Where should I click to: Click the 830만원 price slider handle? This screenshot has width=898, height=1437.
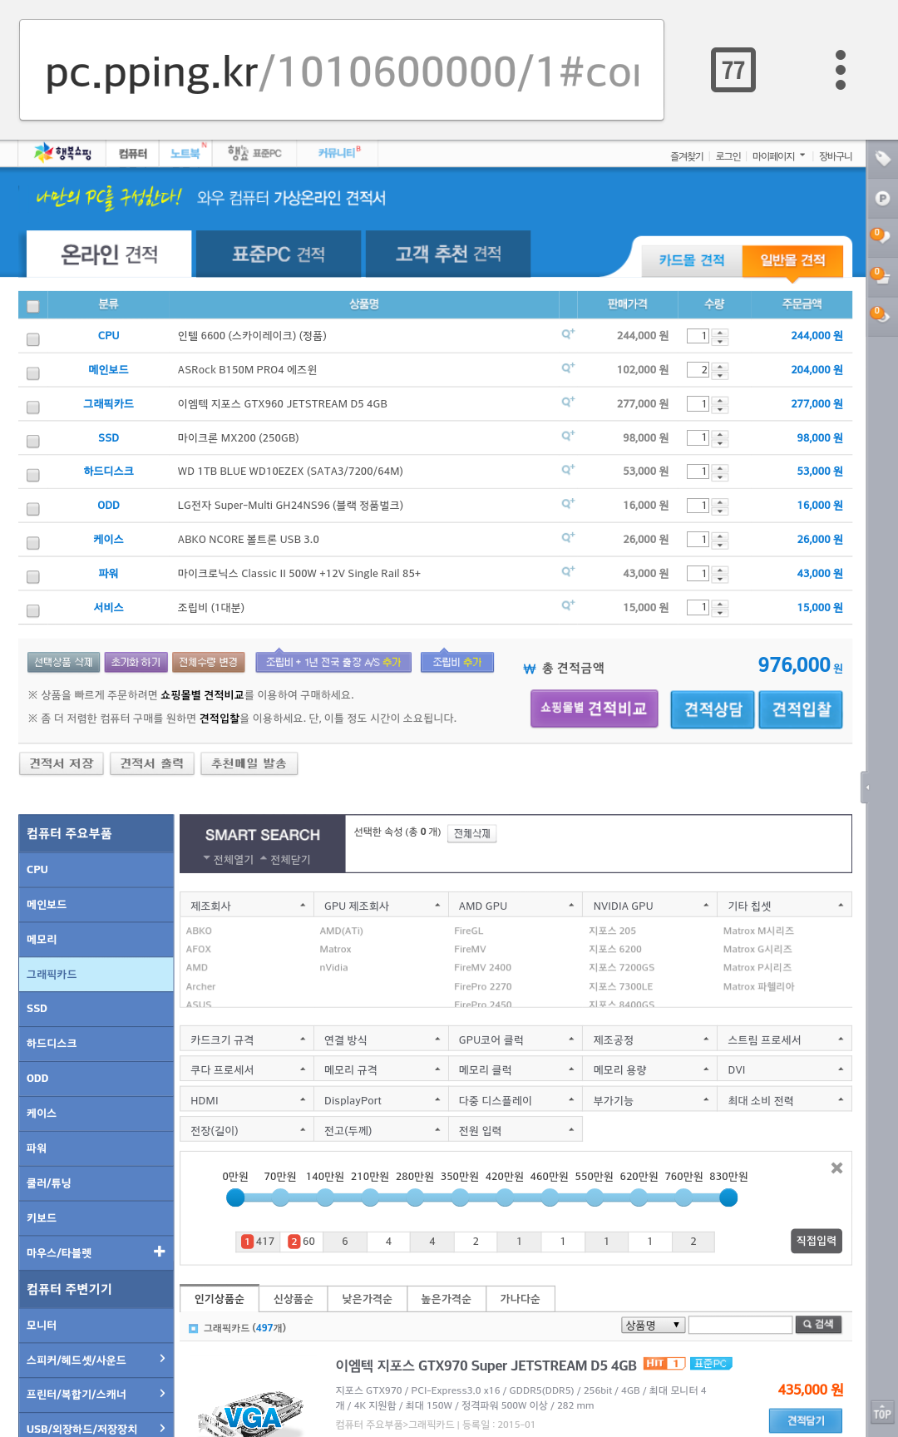pos(728,1197)
